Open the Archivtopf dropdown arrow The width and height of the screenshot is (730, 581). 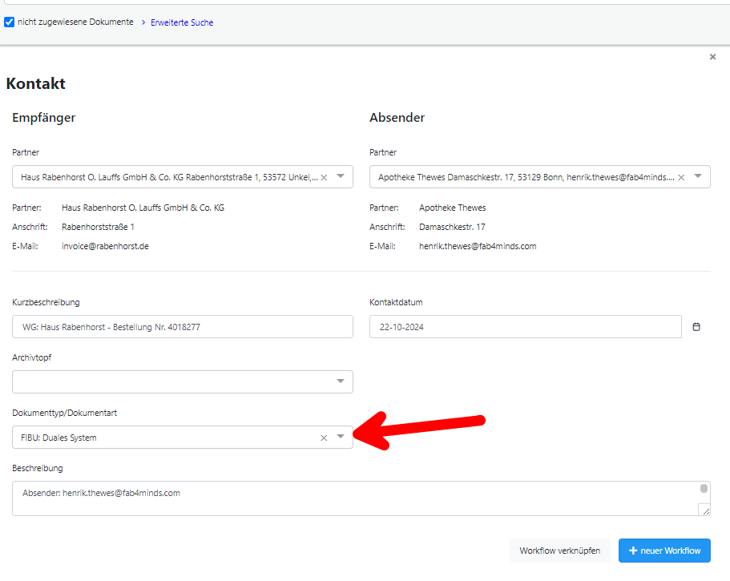pos(341,382)
